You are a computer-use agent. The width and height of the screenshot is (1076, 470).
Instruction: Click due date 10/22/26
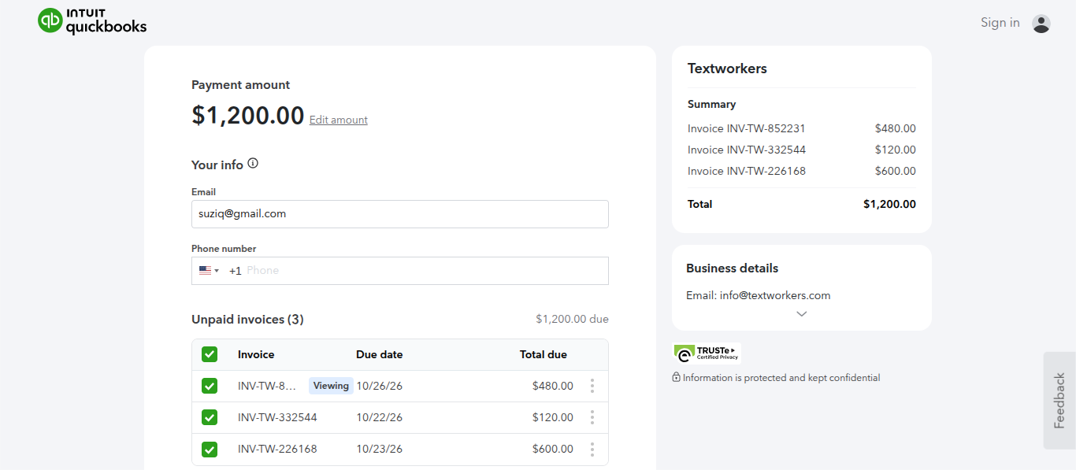click(380, 417)
